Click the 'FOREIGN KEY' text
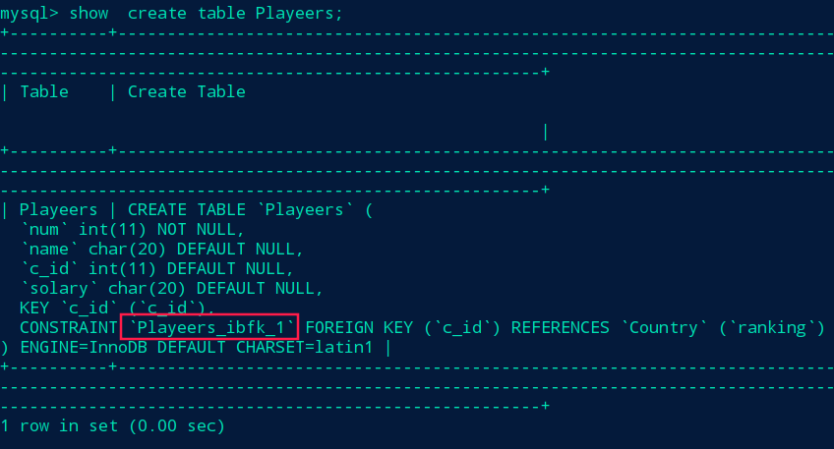 pyautogui.click(x=359, y=327)
